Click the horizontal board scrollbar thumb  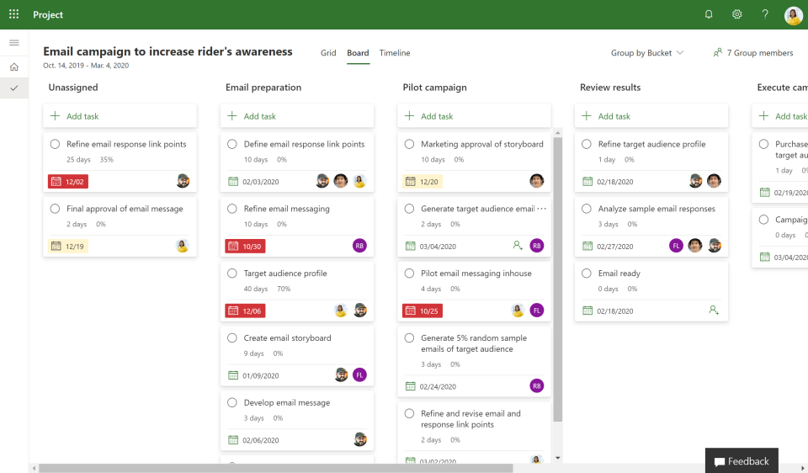pos(276,468)
